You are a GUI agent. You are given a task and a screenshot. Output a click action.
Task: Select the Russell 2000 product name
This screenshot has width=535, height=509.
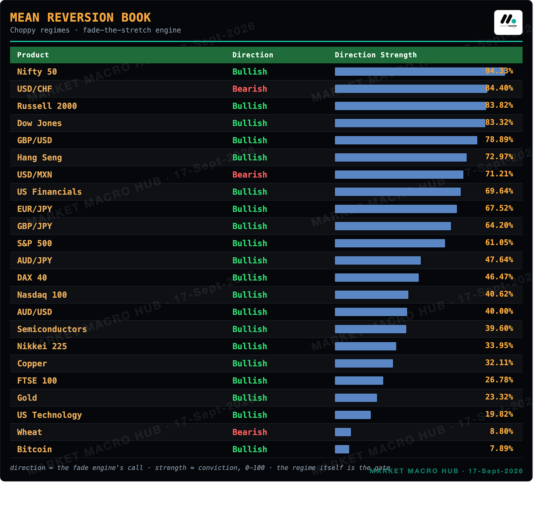[x=47, y=106]
